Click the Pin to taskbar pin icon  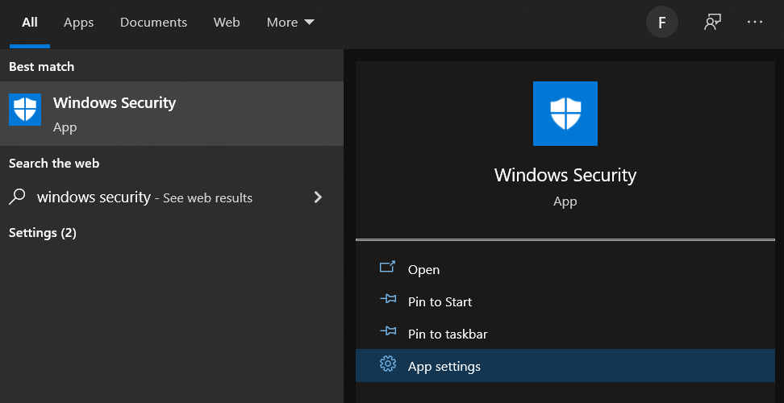click(387, 333)
